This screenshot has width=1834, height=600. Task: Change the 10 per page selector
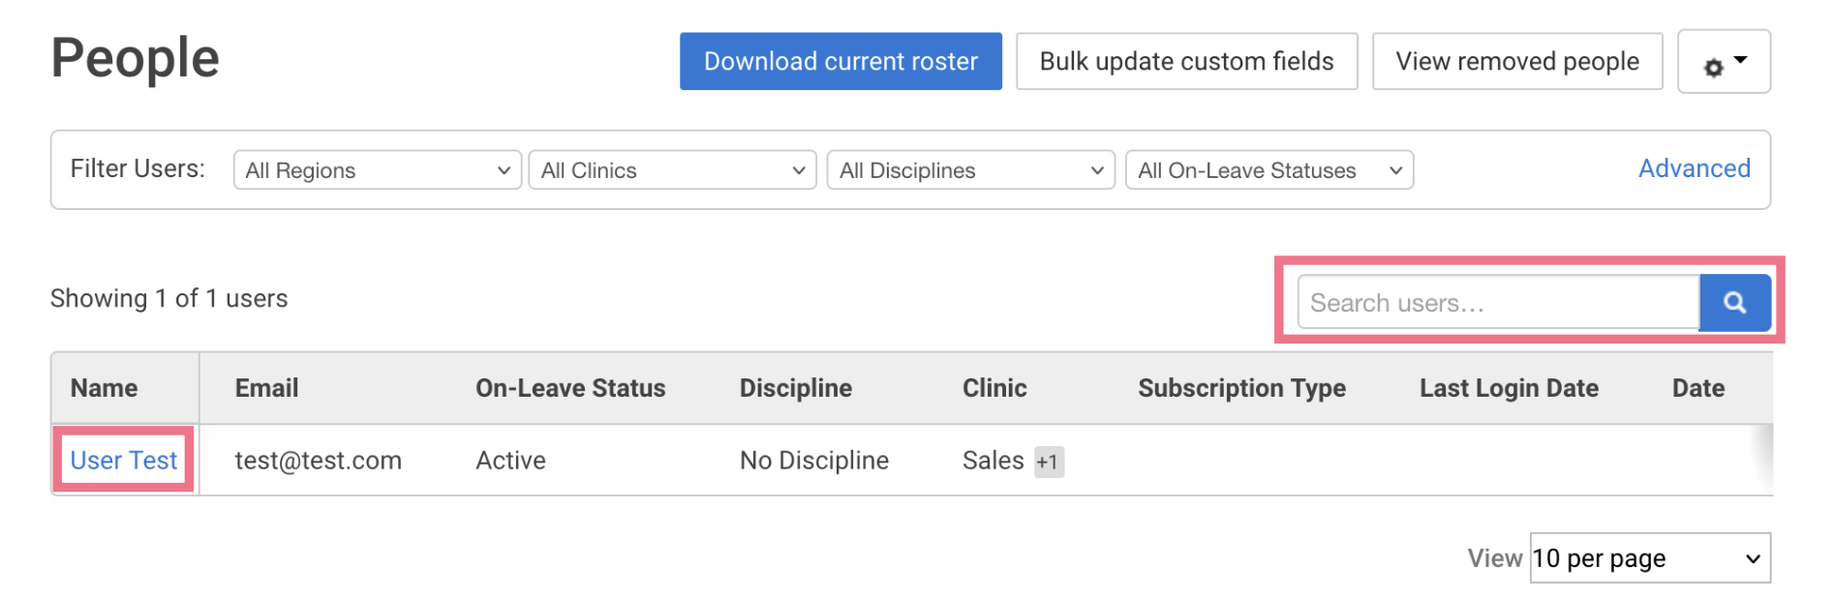(1650, 558)
